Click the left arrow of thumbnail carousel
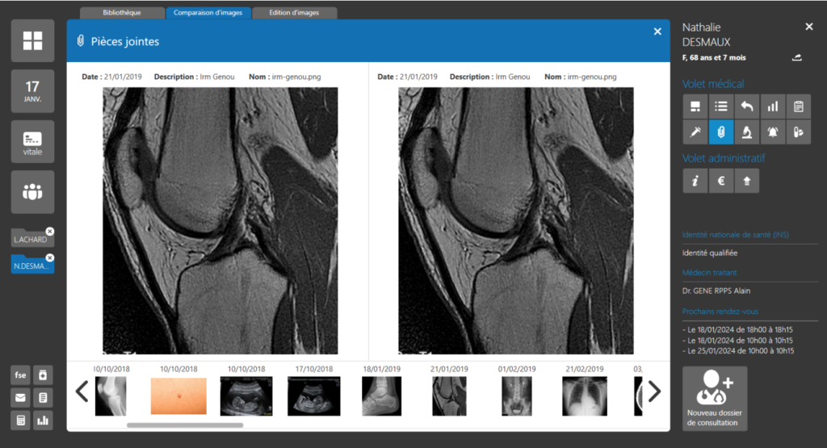827x448 pixels. pyautogui.click(x=82, y=391)
